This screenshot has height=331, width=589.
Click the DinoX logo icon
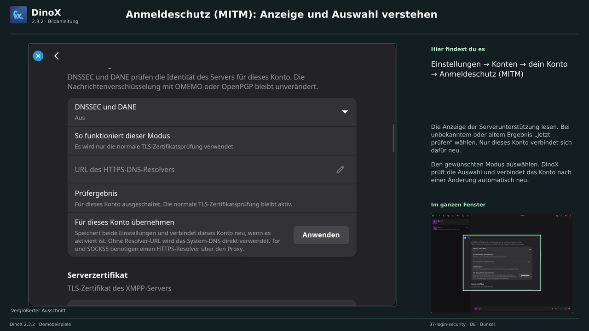click(x=18, y=15)
